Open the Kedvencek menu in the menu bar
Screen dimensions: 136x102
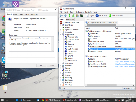tap(80, 12)
